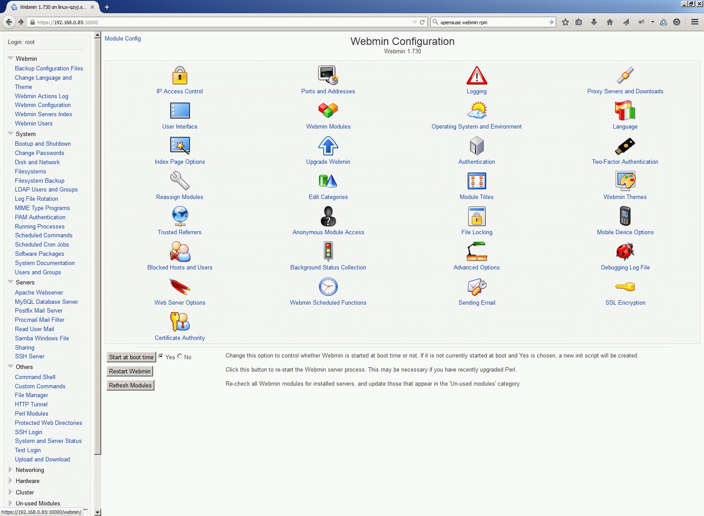Open the Firefox hamburger menu
Screen dimensions: 704x516
coord(695,22)
